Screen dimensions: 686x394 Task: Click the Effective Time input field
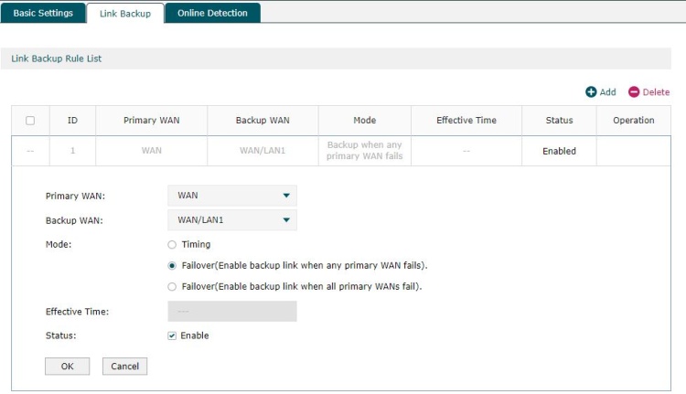232,311
